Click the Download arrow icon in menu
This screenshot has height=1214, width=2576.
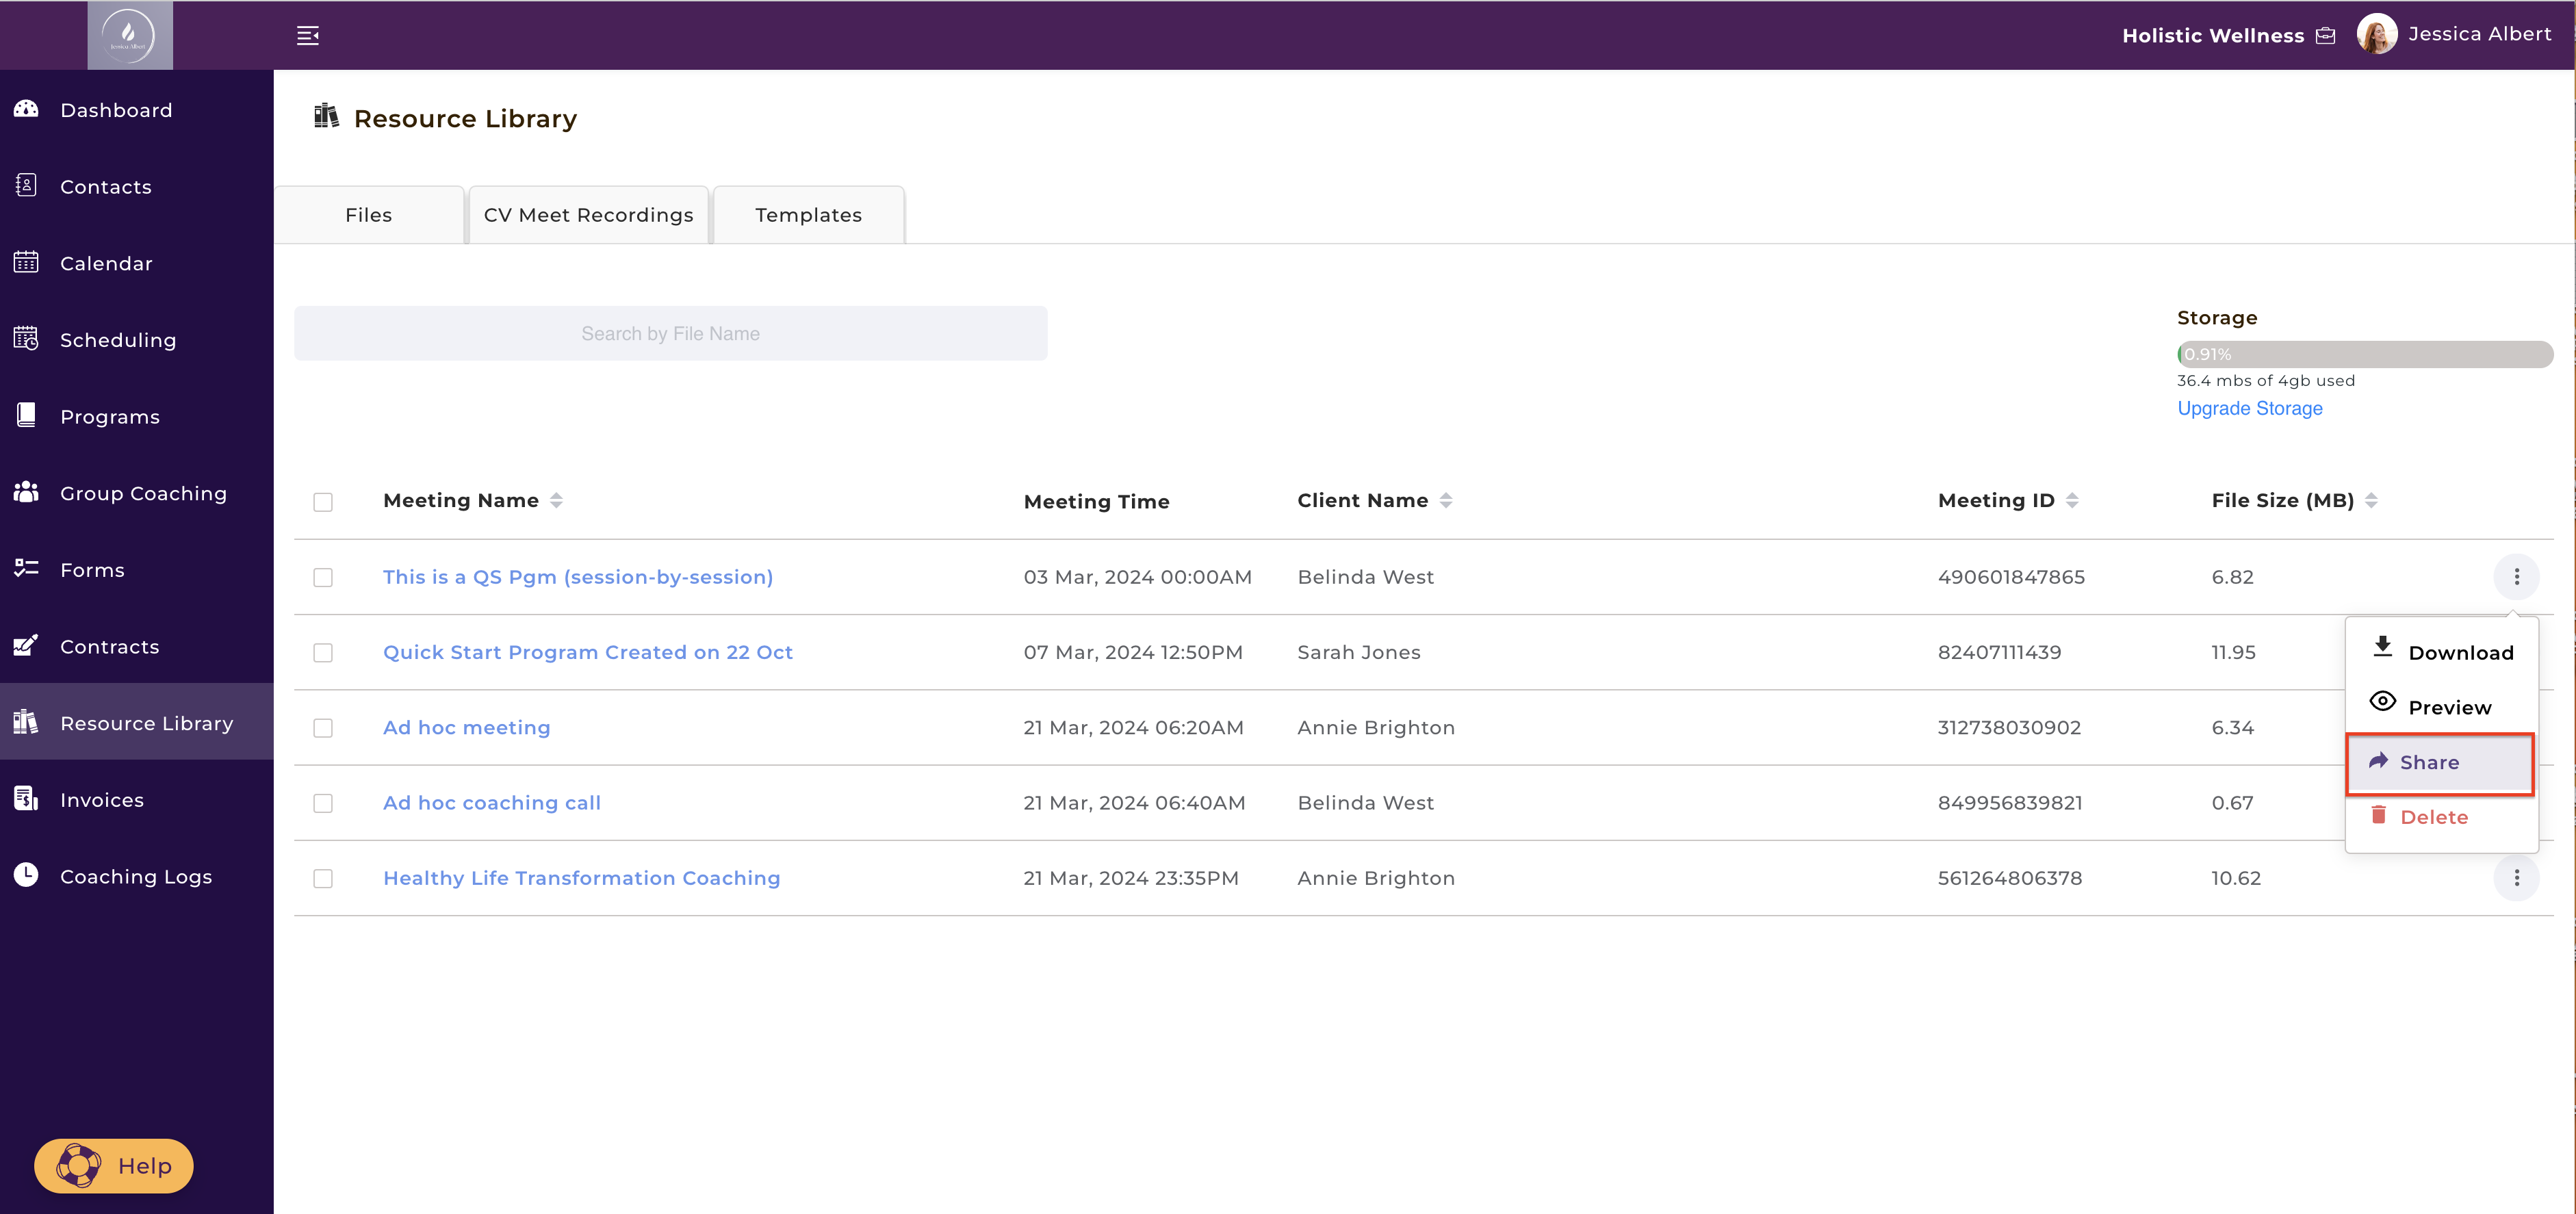(x=2383, y=646)
